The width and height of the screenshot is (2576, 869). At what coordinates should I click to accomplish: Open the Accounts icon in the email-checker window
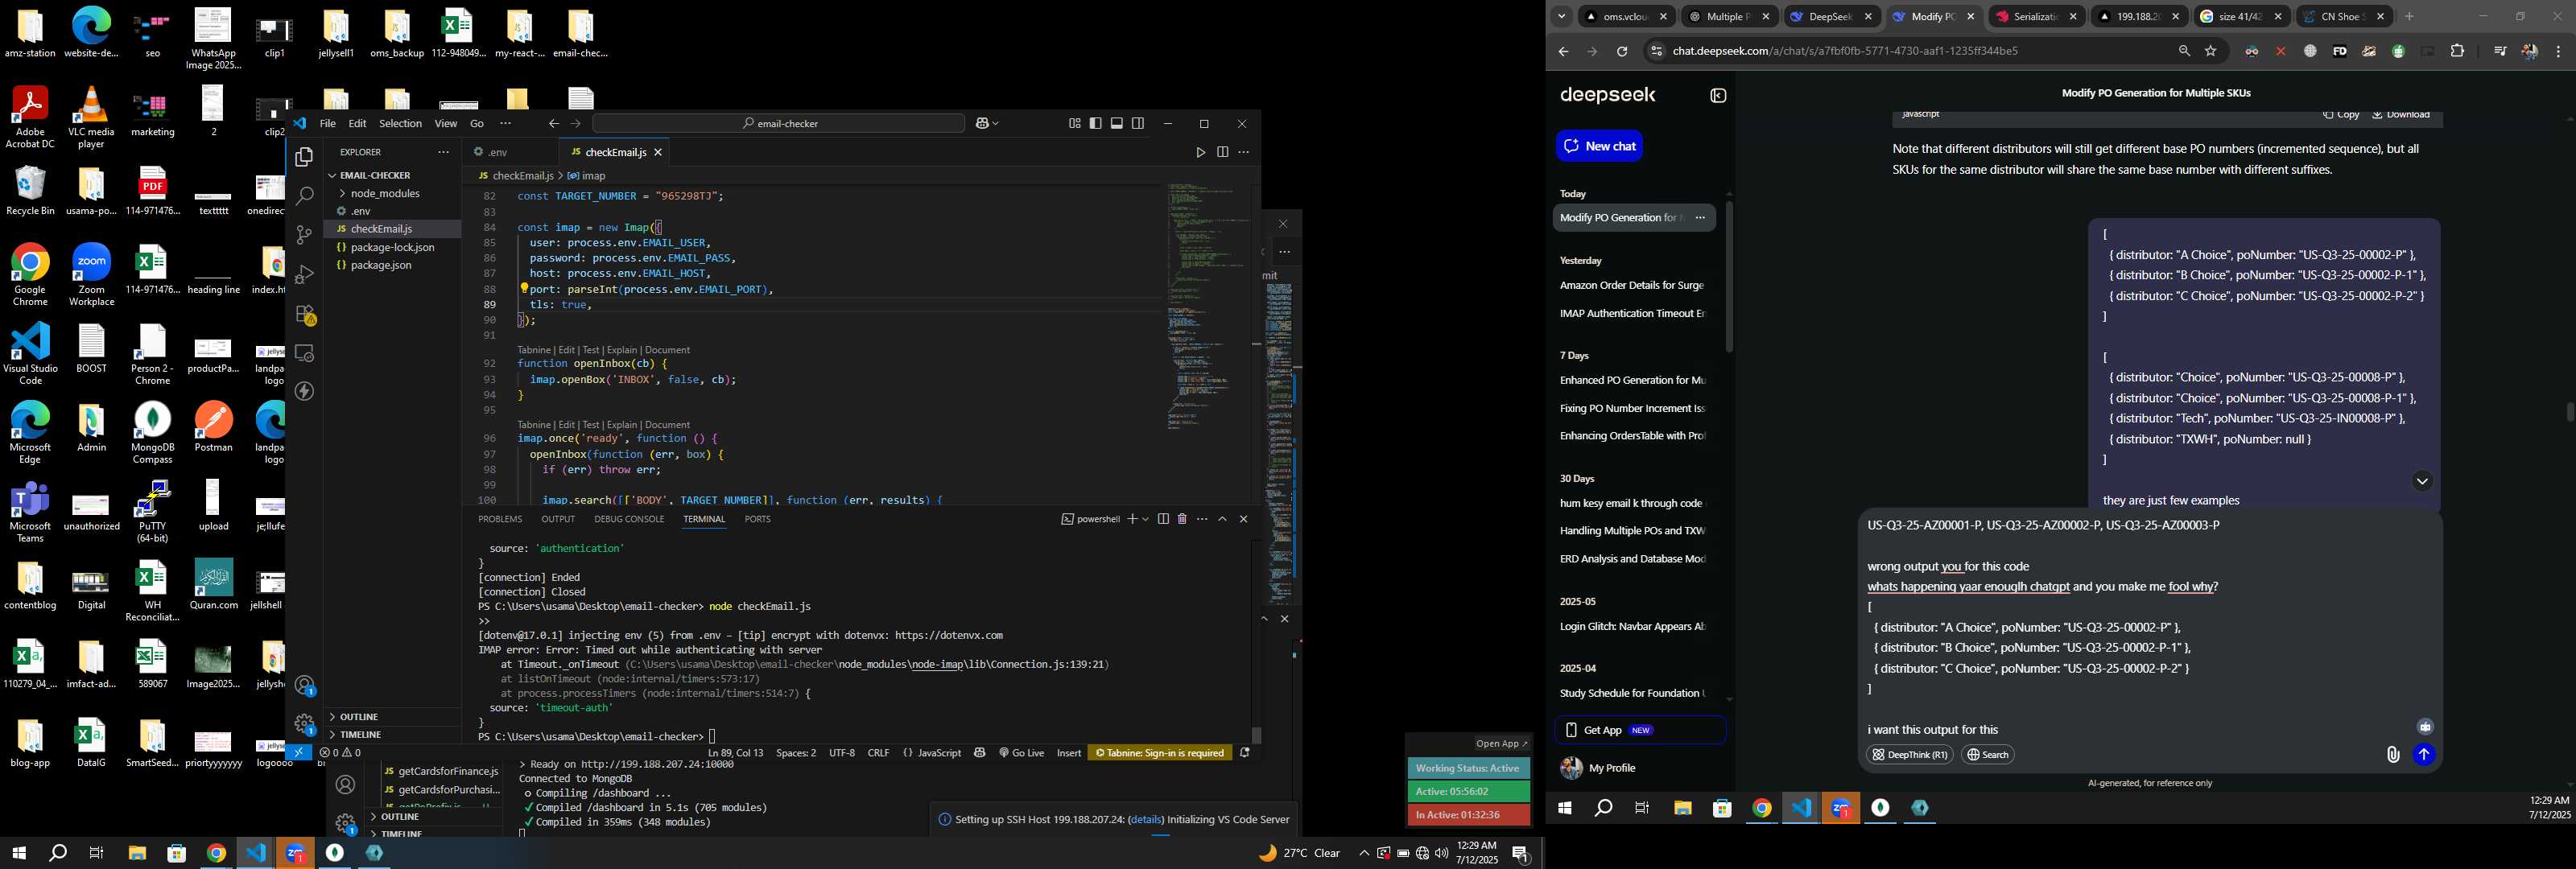tap(305, 686)
